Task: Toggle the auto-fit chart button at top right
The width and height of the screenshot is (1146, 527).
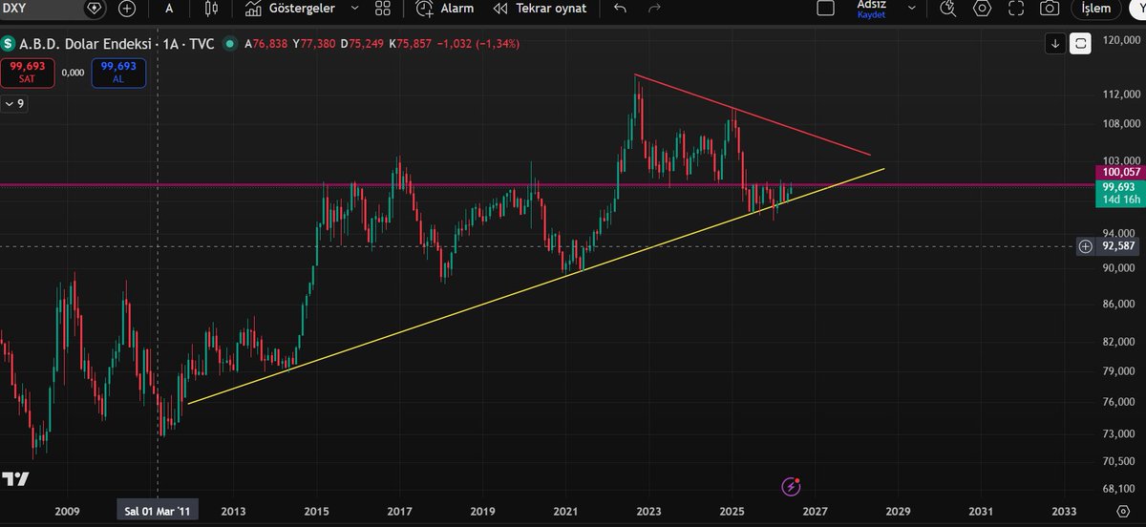Action: coord(1081,43)
